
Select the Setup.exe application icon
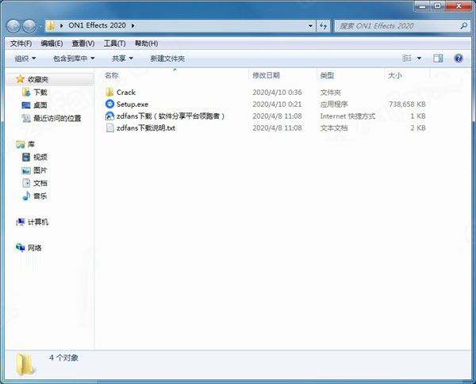109,104
